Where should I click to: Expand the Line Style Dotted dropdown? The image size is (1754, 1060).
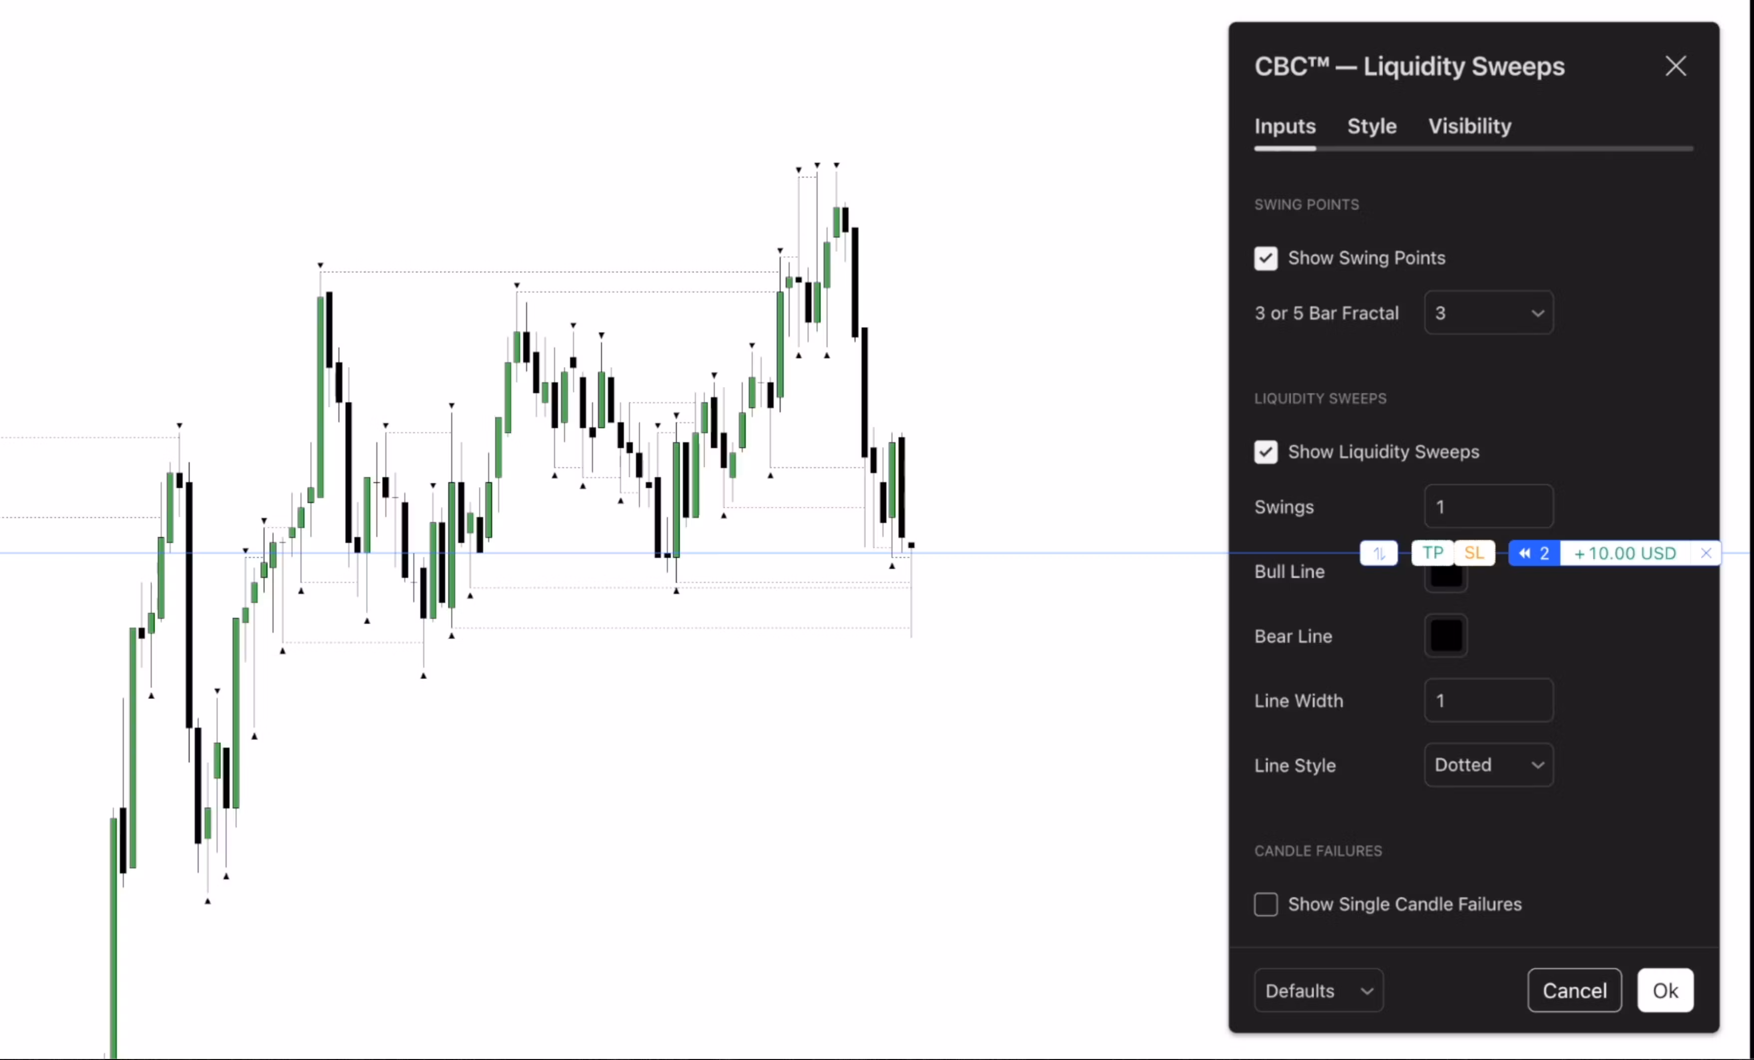(1488, 765)
